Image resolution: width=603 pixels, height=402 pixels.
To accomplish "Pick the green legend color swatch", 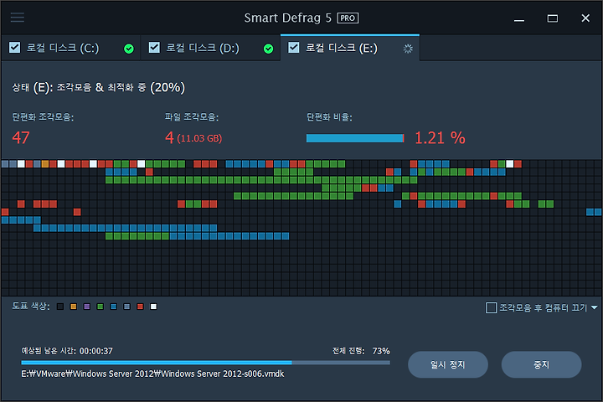I will point(100,307).
